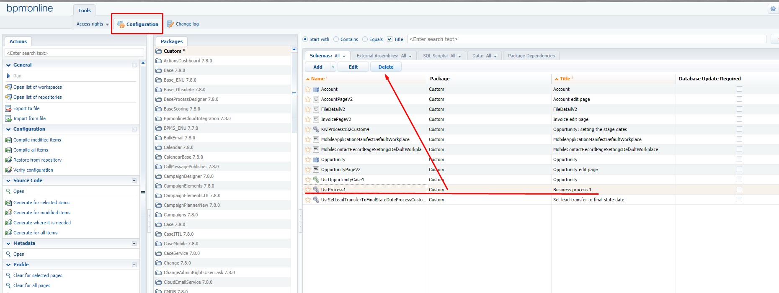779x293 pixels.
Task: Click the Compile modified items icon
Action: [x=8, y=140]
